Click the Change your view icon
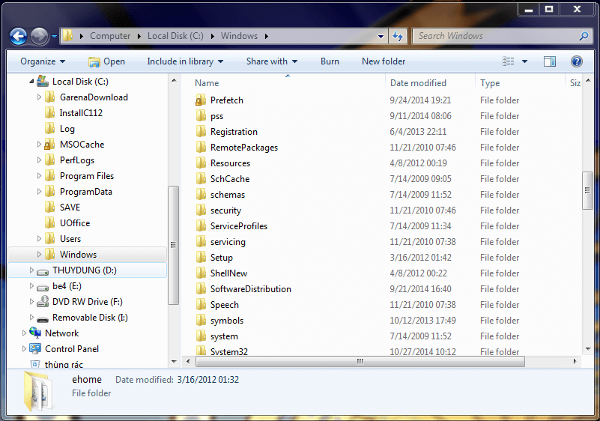600x421 pixels. click(509, 61)
